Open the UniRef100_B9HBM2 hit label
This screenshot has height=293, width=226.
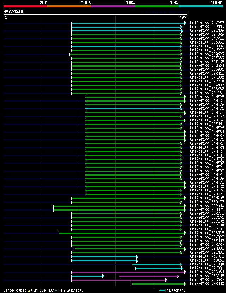point(207,46)
